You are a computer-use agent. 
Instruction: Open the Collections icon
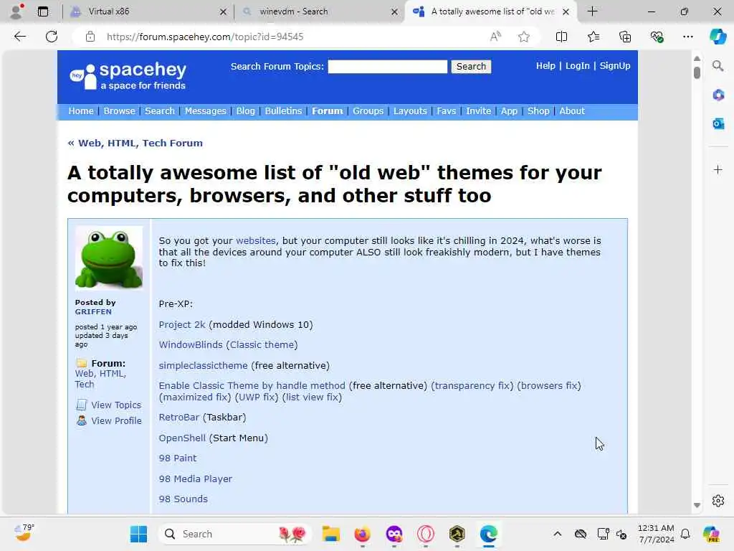click(625, 37)
